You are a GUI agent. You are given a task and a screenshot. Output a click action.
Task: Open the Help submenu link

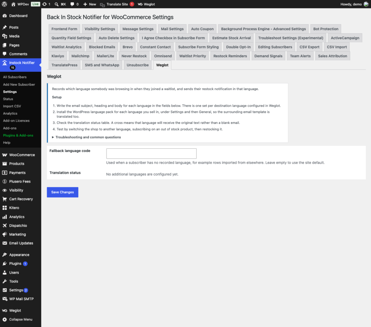tap(7, 143)
